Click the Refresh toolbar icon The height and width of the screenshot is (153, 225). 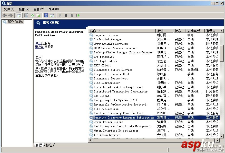pos(32,15)
